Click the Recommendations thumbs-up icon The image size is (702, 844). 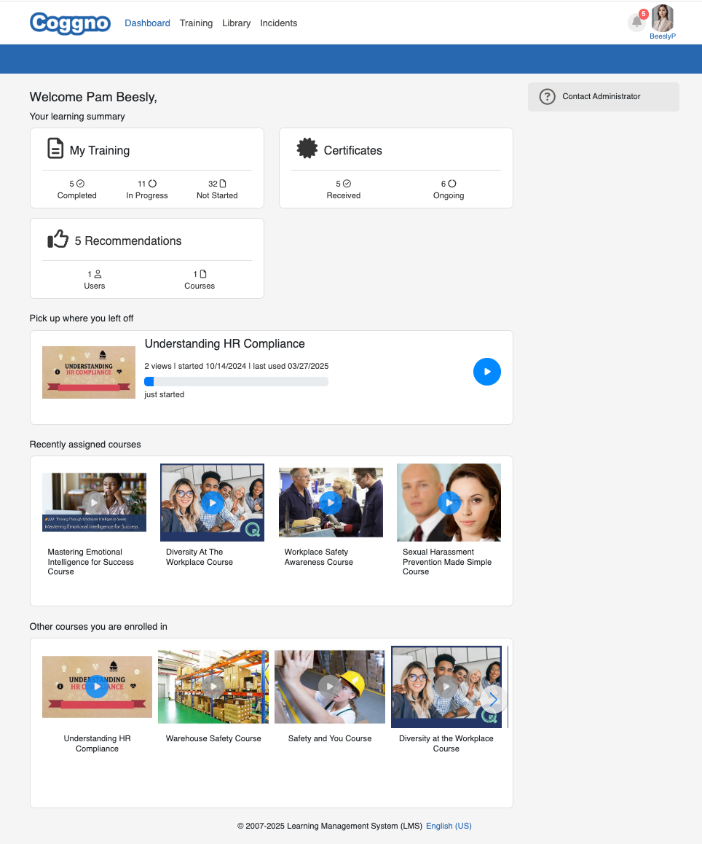(x=58, y=239)
